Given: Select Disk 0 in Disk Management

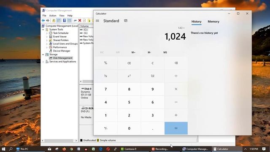Looking at the screenshot, I should coord(86,93).
